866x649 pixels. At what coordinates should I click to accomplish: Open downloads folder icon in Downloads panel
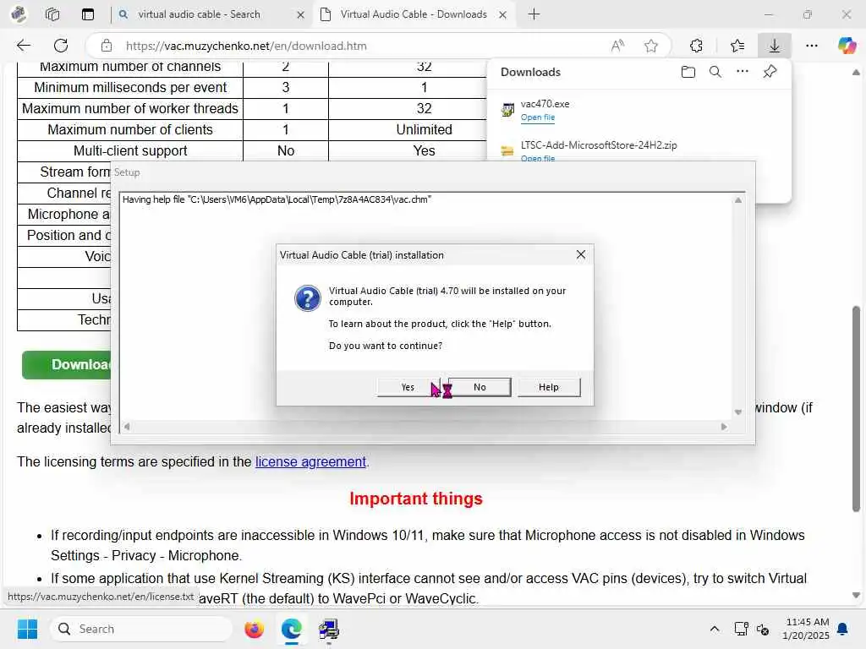click(x=688, y=72)
